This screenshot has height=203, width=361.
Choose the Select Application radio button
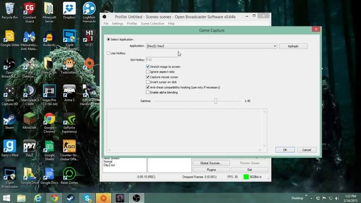click(x=108, y=39)
